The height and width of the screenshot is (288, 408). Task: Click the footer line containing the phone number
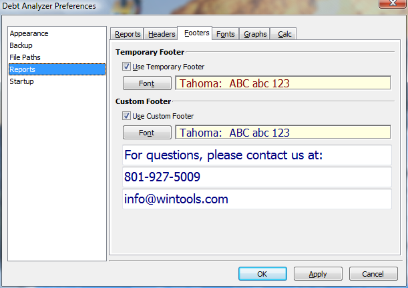point(256,177)
